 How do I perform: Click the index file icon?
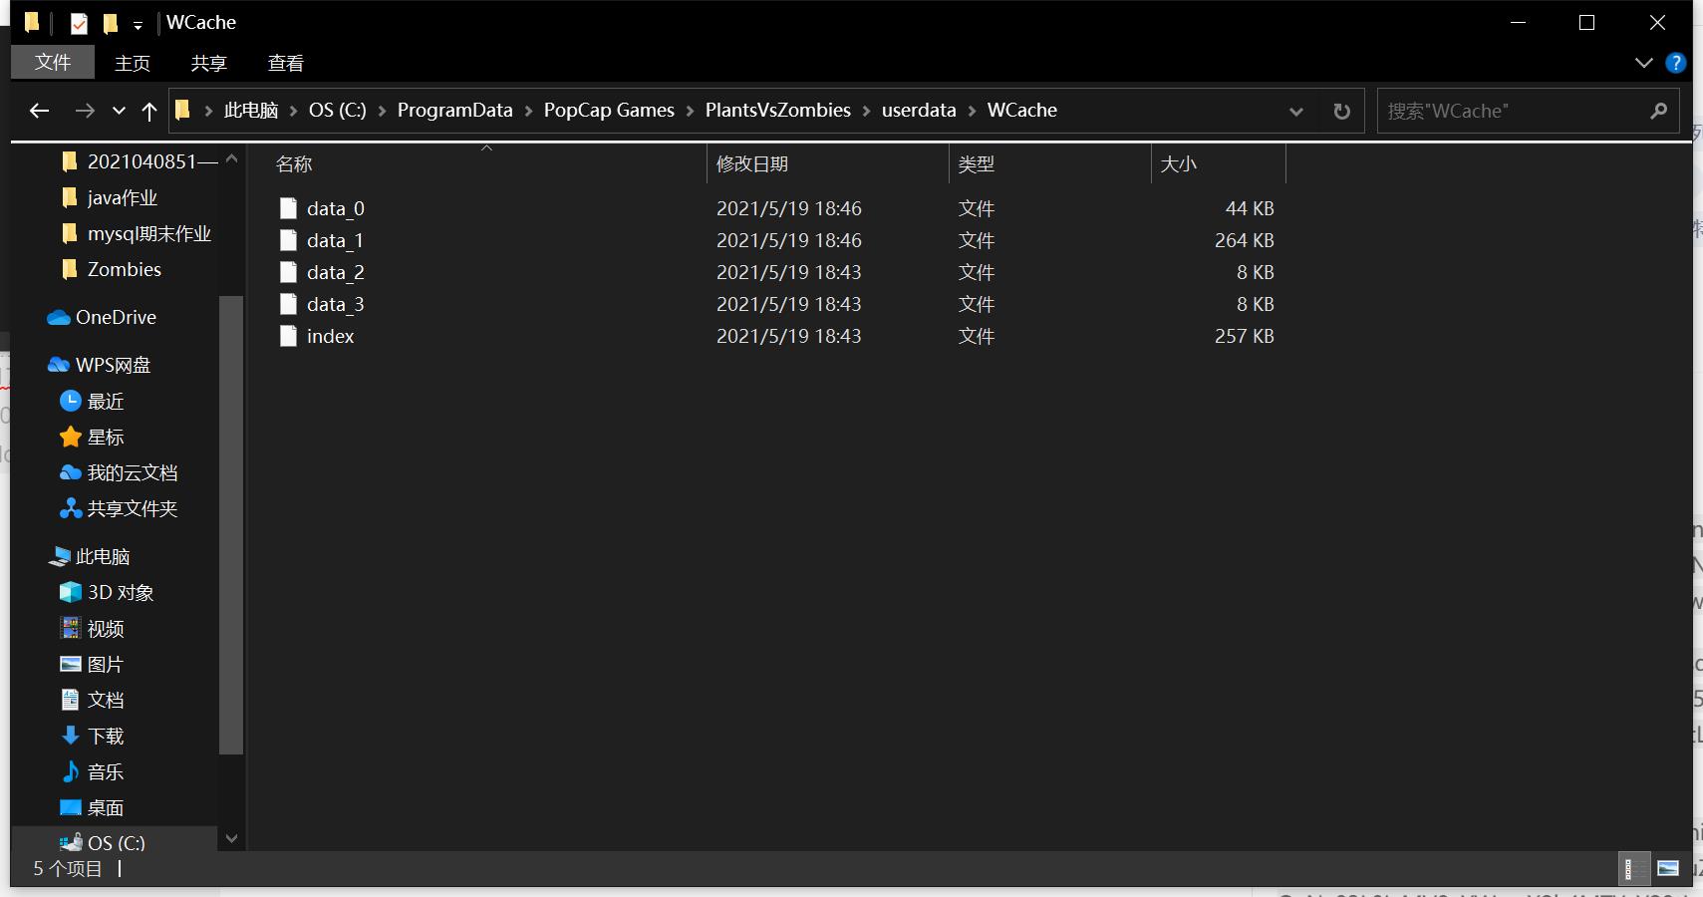288,336
